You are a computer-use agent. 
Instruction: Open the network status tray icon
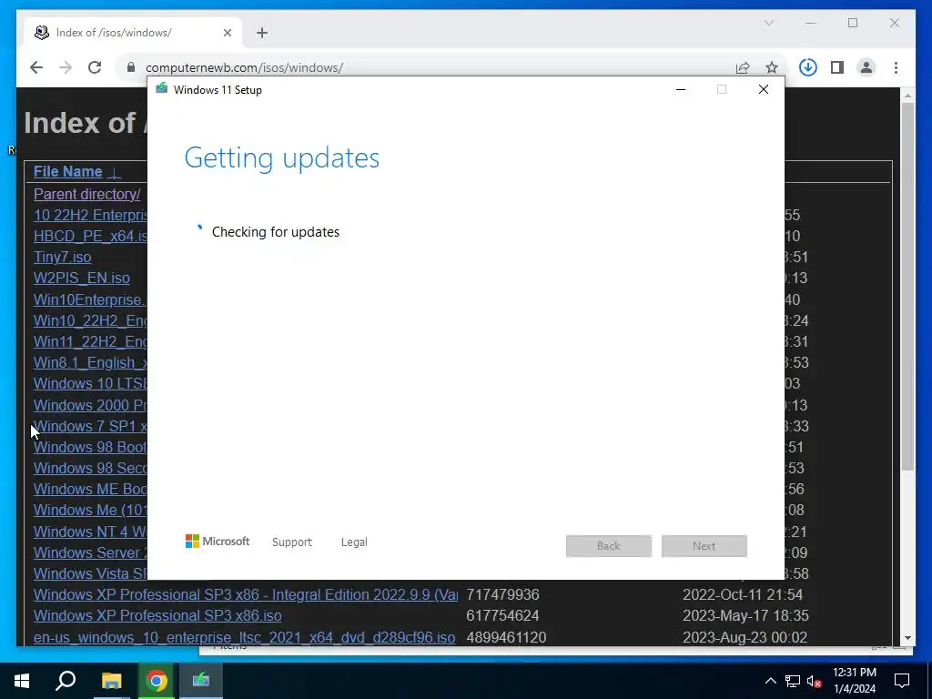coord(793,681)
